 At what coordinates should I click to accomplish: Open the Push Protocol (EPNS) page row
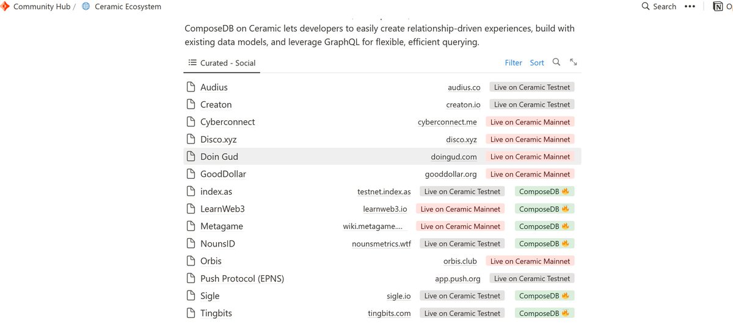click(382, 278)
